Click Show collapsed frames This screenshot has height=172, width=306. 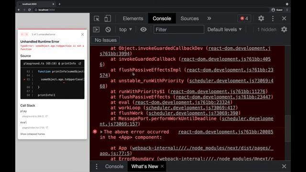33,134
